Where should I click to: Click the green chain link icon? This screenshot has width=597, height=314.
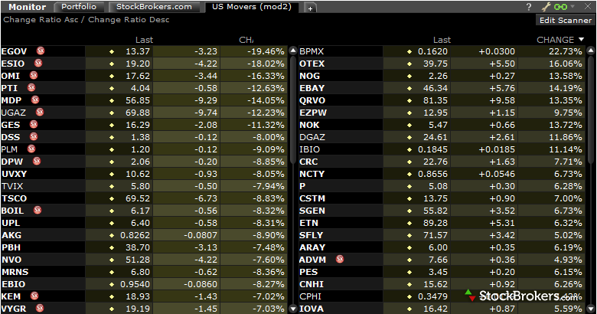pyautogui.click(x=560, y=6)
